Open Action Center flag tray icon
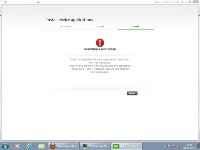200x150 pixels. [169, 146]
